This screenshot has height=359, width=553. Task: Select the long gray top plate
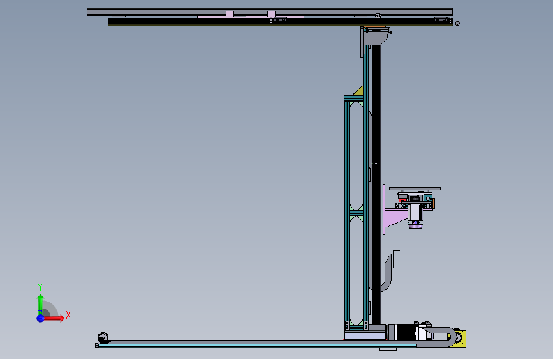pos(270,12)
